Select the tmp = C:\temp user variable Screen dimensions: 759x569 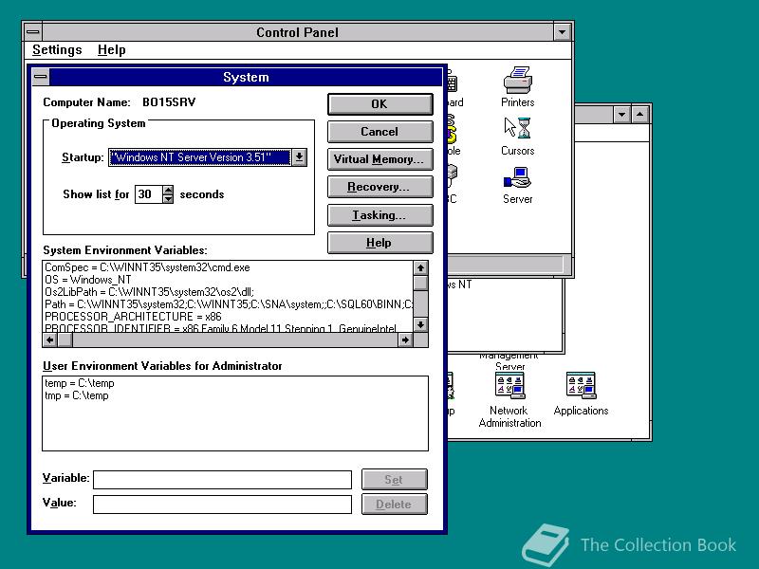coord(235,395)
